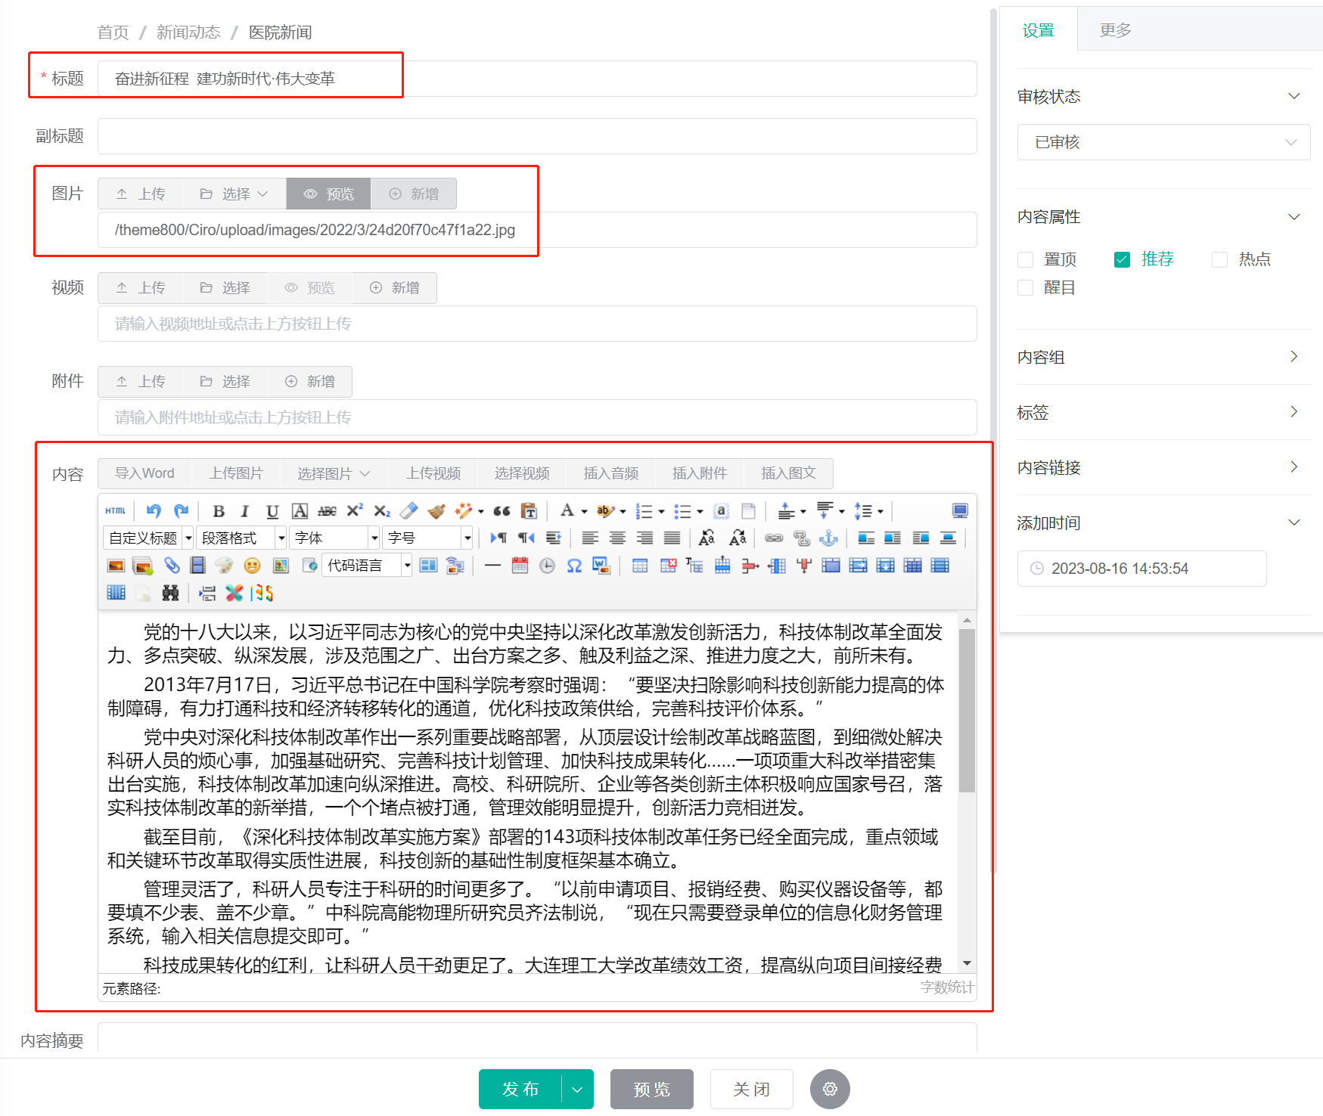Open 新闻动态 breadcrumb item
This screenshot has width=1323, height=1116.
(x=188, y=32)
